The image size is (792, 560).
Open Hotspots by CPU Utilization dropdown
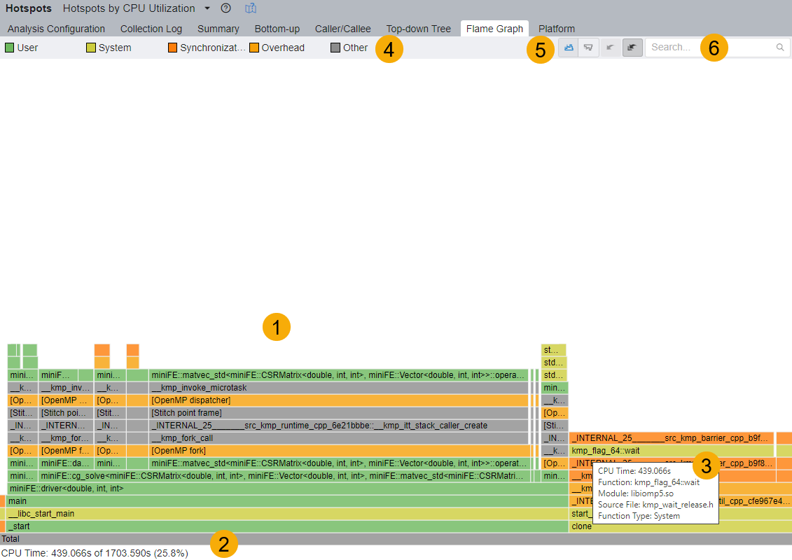pyautogui.click(x=207, y=8)
